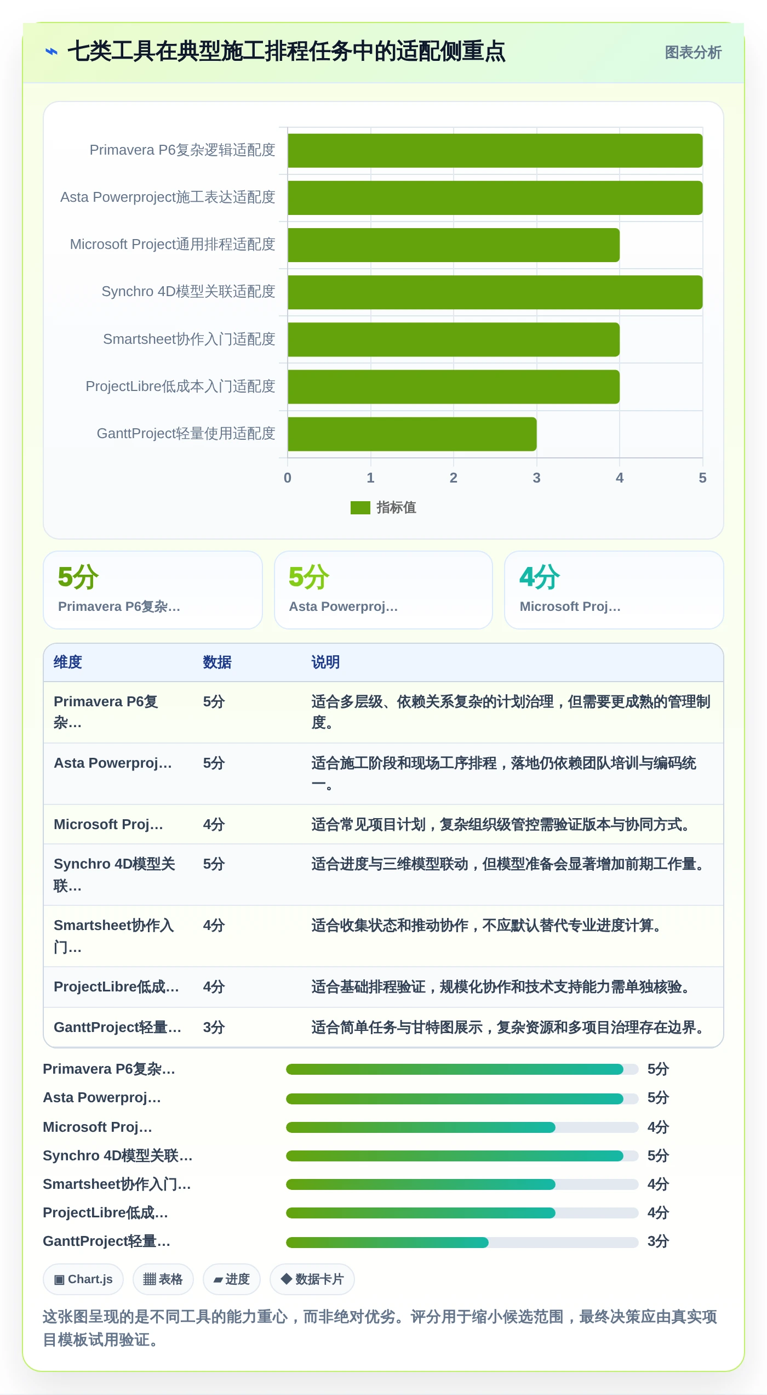The image size is (767, 1395).
Task: Click the 说明 column header
Action: pos(325,662)
